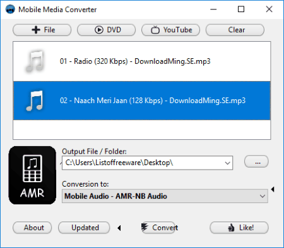This screenshot has height=248, width=284.
Task: Maximize the Mobile Media Converter window
Action: (241, 9)
